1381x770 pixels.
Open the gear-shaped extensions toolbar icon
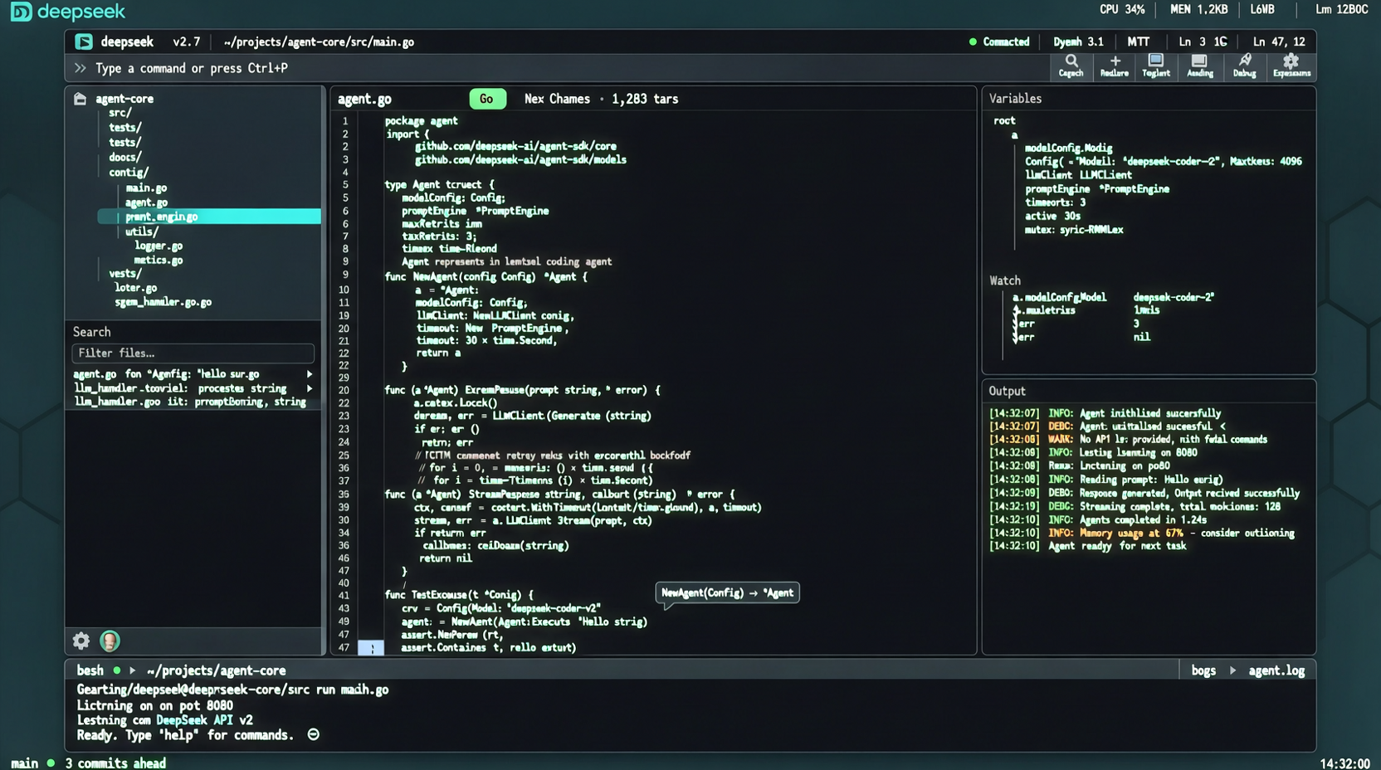(x=1291, y=61)
